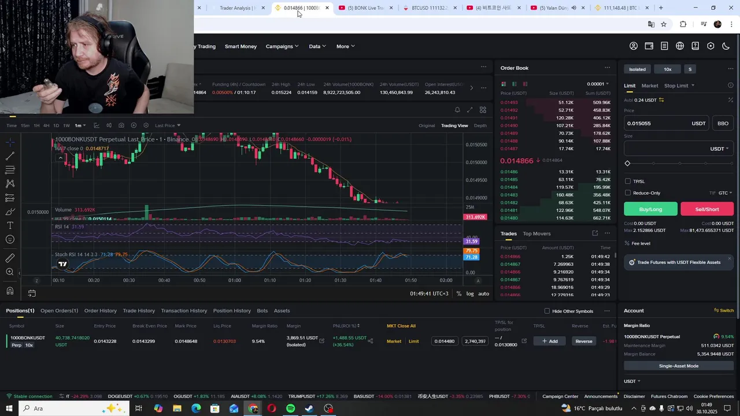Expand the More menu

(x=346, y=46)
